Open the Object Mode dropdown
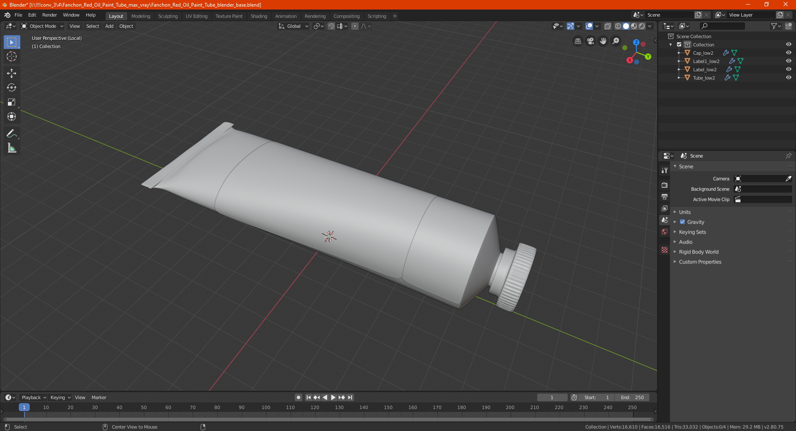 (42, 26)
